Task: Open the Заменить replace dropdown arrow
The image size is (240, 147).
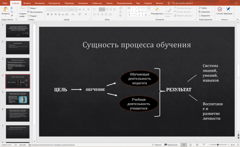Action: (212, 12)
